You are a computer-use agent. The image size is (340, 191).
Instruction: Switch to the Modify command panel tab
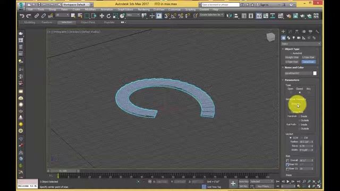tap(290, 32)
